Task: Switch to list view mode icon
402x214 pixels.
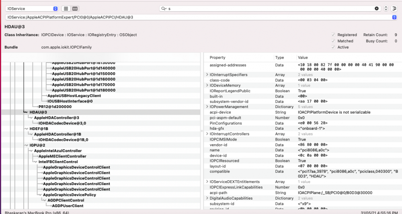Action: point(66,9)
